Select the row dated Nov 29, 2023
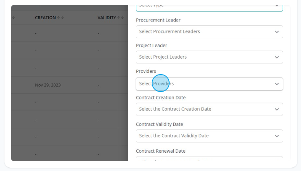The height and width of the screenshot is (171, 301). click(70, 85)
